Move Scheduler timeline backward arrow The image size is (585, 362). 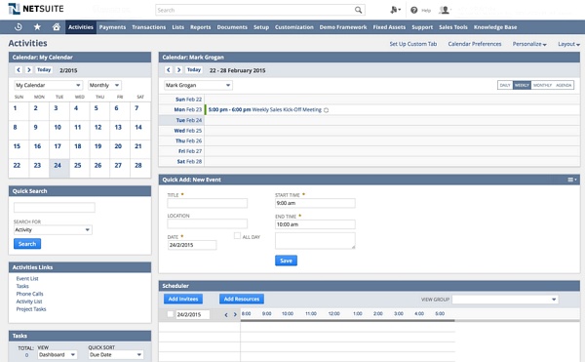pyautogui.click(x=226, y=314)
